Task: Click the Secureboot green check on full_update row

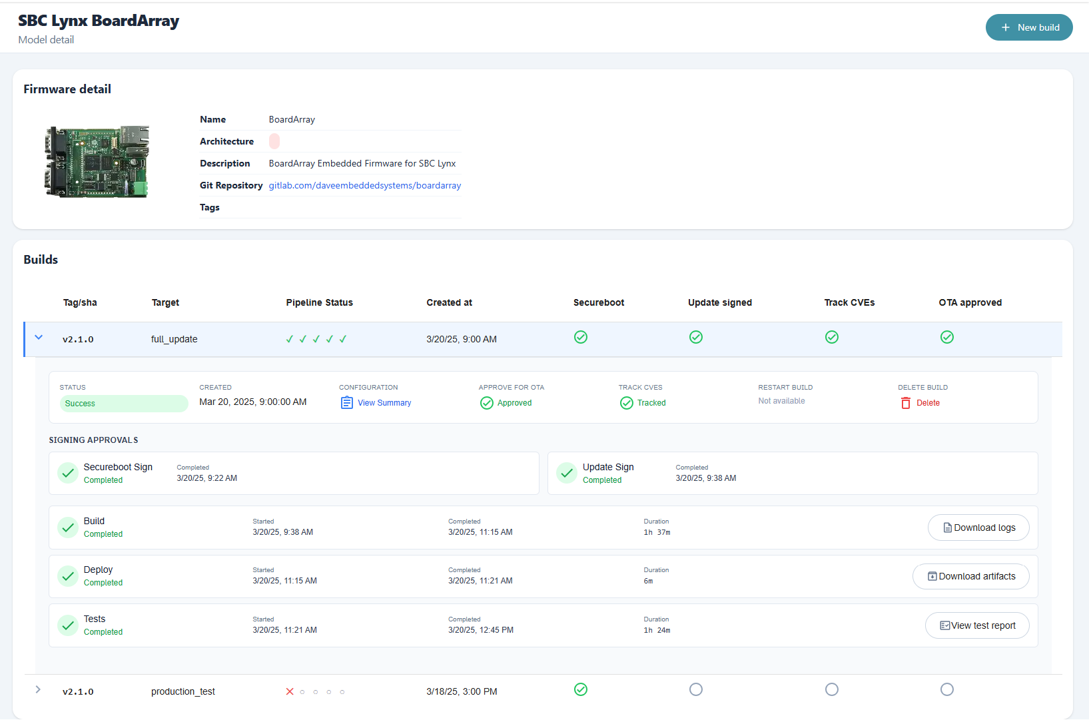Action: click(x=581, y=337)
